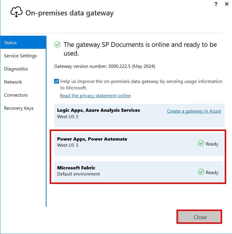Click the Close button
The width and height of the screenshot is (232, 234).
point(199,217)
